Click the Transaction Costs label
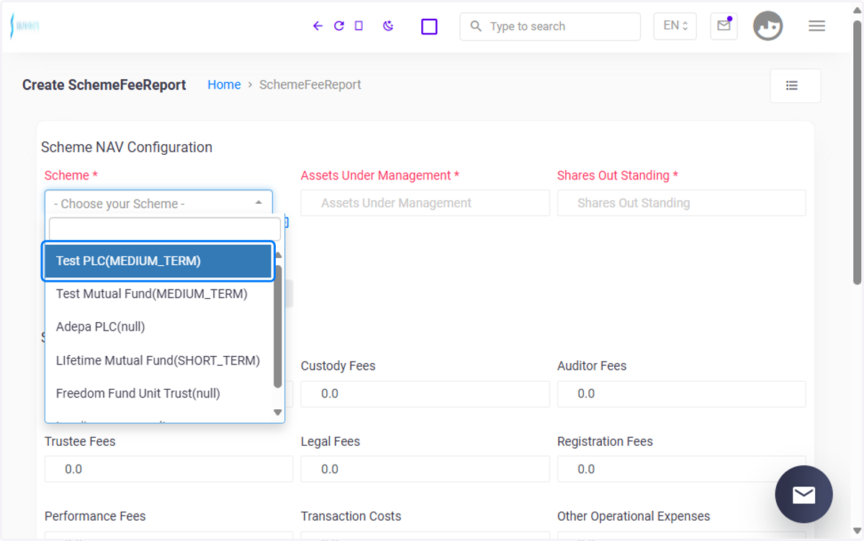The width and height of the screenshot is (864, 541). point(351,517)
